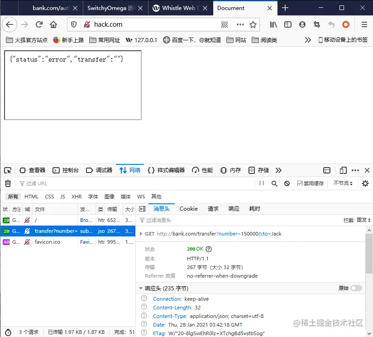This screenshot has width=373, height=337.
Task: Click the URL filter input field
Action: [136, 183]
